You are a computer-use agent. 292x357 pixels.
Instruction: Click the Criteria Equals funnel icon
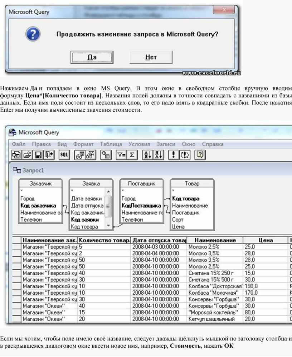coord(121,155)
